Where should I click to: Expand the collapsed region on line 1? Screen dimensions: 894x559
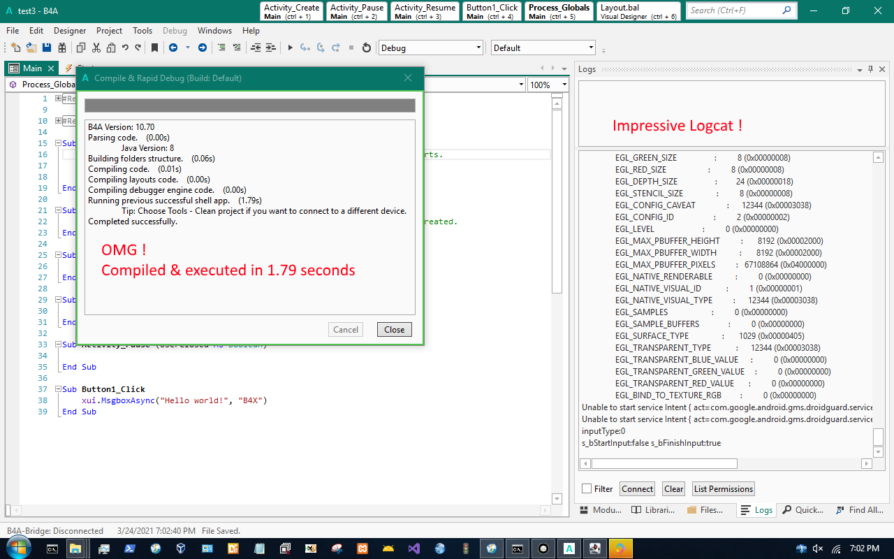click(59, 99)
